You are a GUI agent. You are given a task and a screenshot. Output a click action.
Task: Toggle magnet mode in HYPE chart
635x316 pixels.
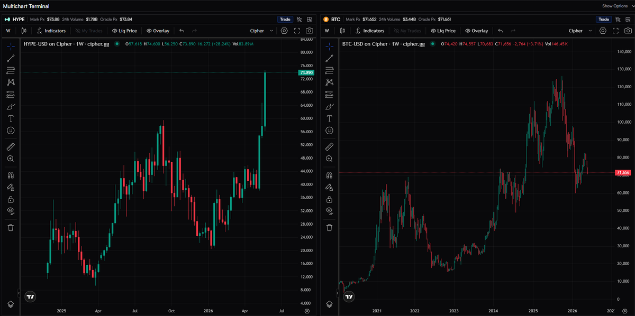(x=11, y=175)
